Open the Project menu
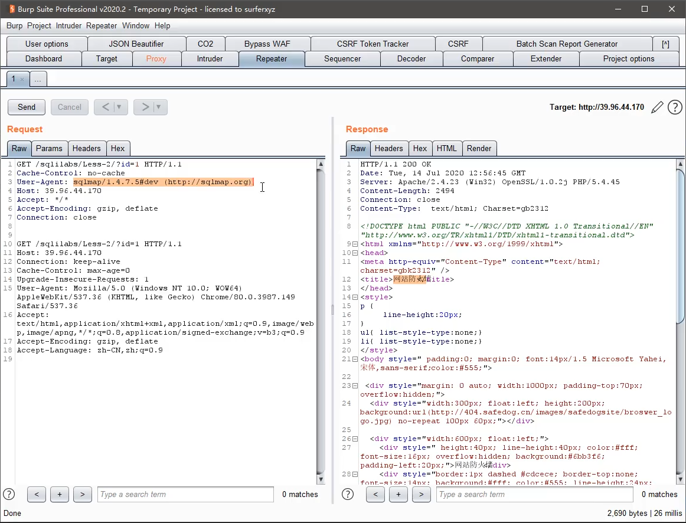The image size is (686, 523). click(x=39, y=26)
